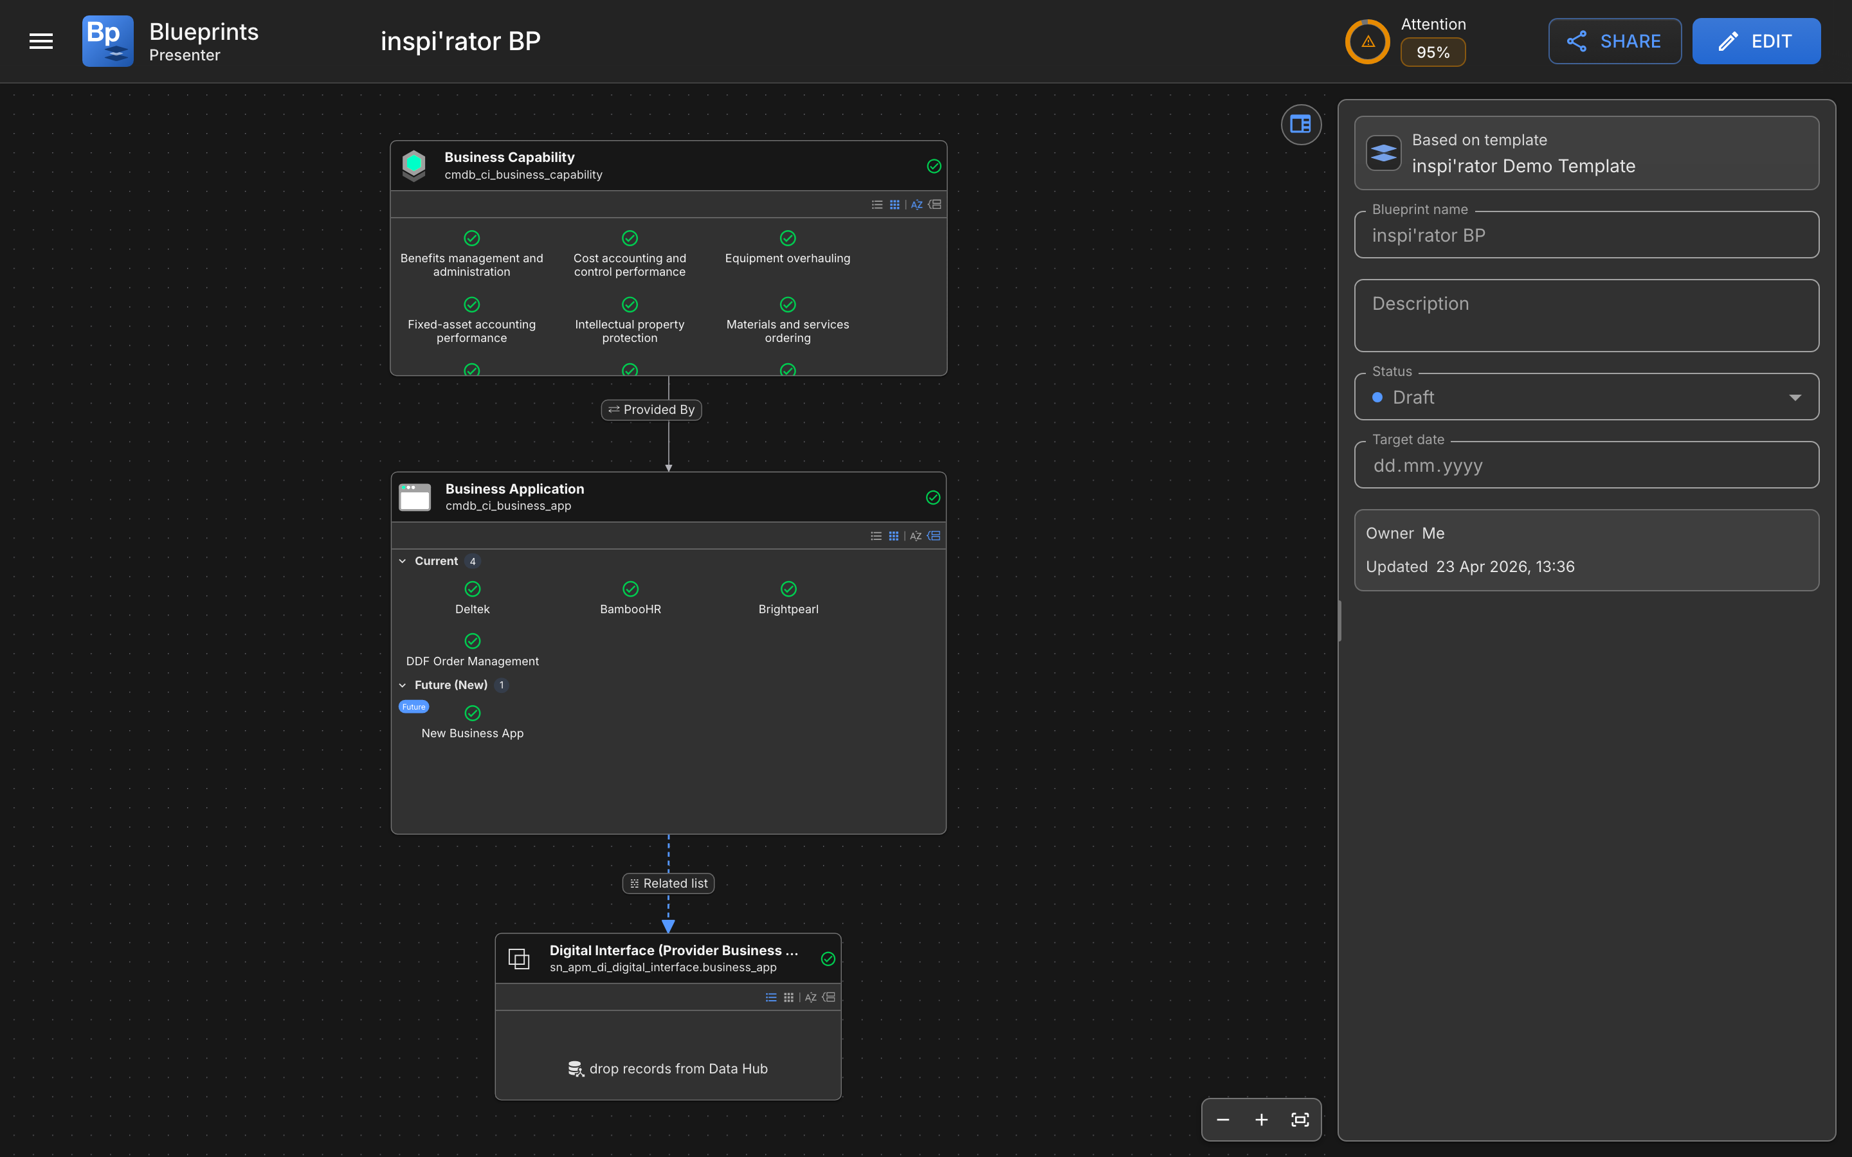Select the BambooHR application item
The width and height of the screenshot is (1852, 1157).
[630, 598]
